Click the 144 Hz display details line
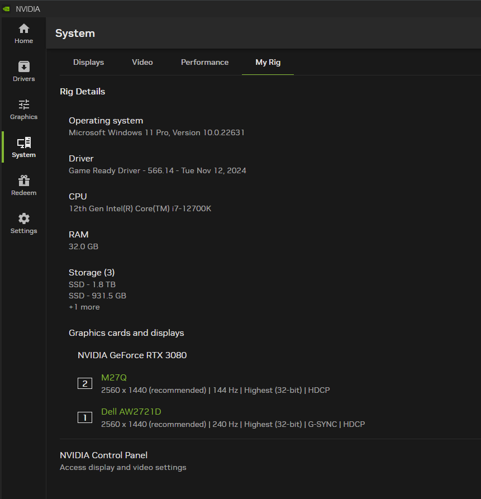Image resolution: width=481 pixels, height=499 pixels. pyautogui.click(x=216, y=390)
